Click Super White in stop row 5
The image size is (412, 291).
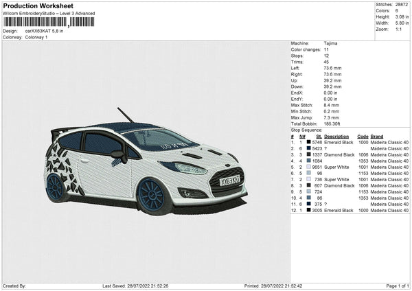pyautogui.click(x=336, y=167)
